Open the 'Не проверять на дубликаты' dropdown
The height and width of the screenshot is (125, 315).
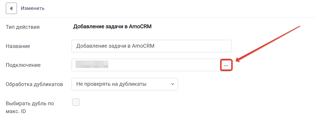pyautogui.click(x=125, y=84)
